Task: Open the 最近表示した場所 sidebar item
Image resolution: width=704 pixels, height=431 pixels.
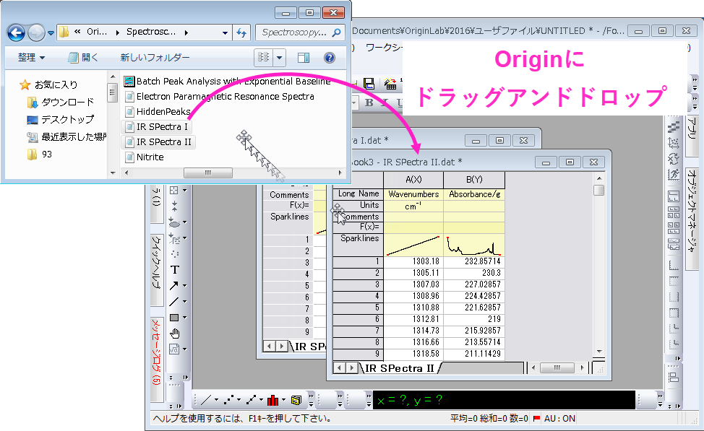Action: 66,136
